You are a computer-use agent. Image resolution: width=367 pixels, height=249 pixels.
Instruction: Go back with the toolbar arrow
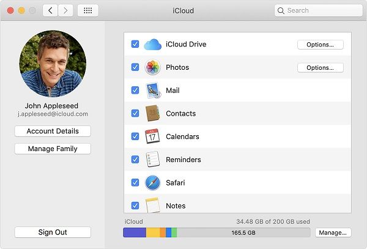pyautogui.click(x=51, y=11)
